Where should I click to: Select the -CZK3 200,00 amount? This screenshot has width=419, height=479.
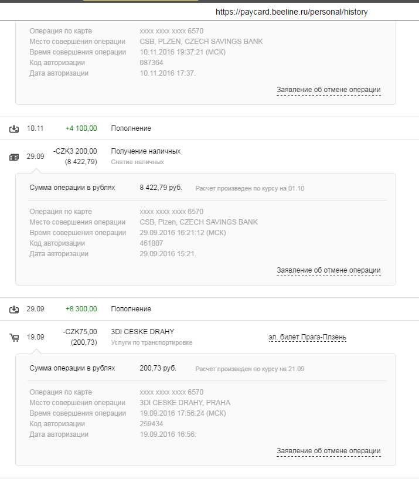(75, 151)
